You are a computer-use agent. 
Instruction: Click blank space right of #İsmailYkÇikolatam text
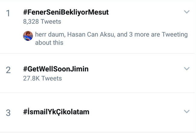pos(136,112)
